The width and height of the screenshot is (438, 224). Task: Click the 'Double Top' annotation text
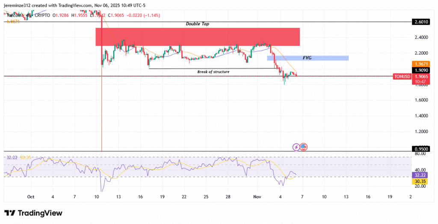[x=198, y=24]
